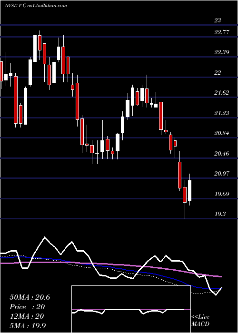238x333 pixels.
Task: Click the 22.39 price level label
Action: [x=222, y=52]
